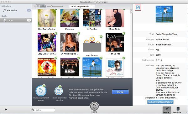Click the count badge next to Alle Lieder
Image resolution: width=188 pixels, height=114 pixels.
click(x=29, y=10)
